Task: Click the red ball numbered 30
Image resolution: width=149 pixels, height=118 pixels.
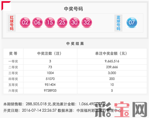Action: tap(74, 23)
